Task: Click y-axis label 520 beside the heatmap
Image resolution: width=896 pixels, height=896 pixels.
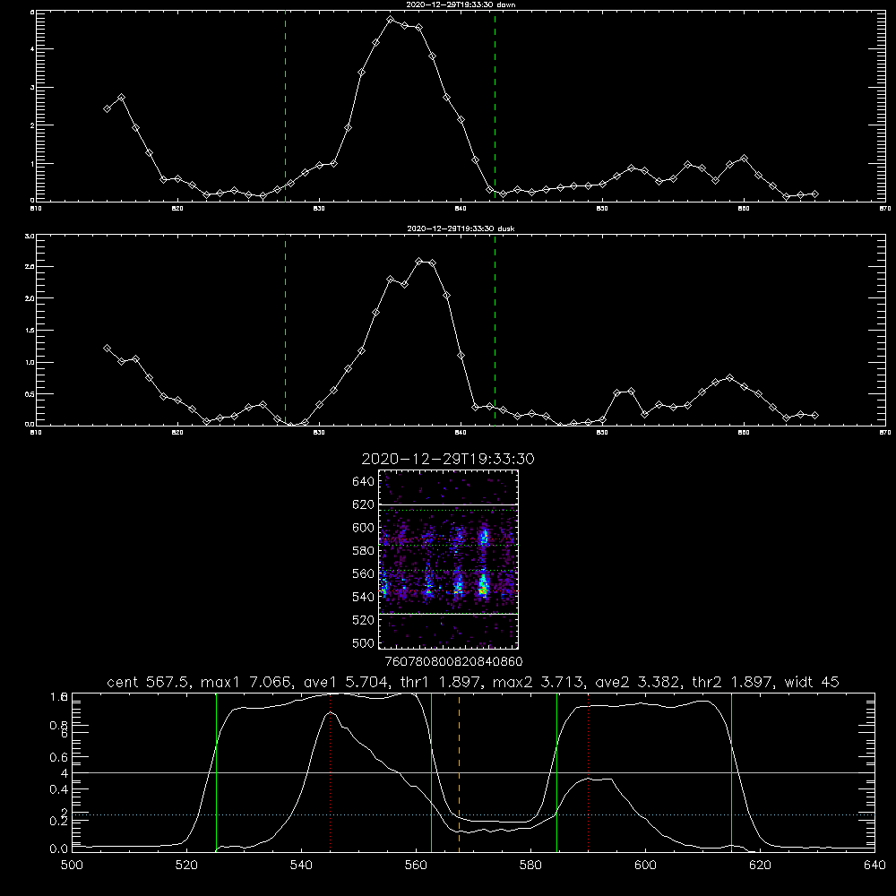Action: [364, 620]
